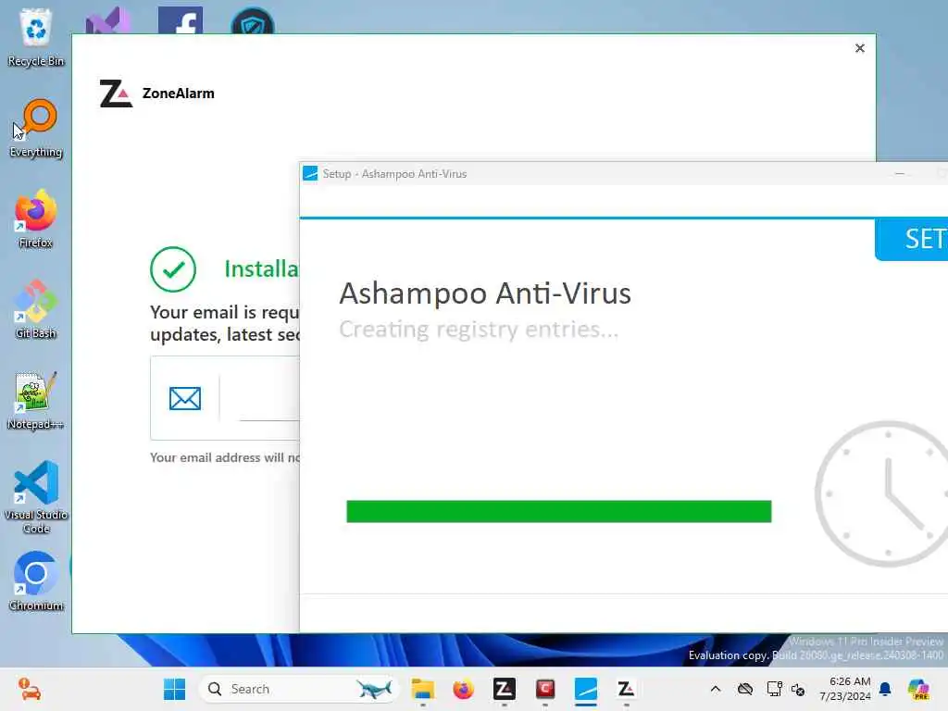
Task: Open the blue Facebook desktop icon
Action: coord(181,20)
